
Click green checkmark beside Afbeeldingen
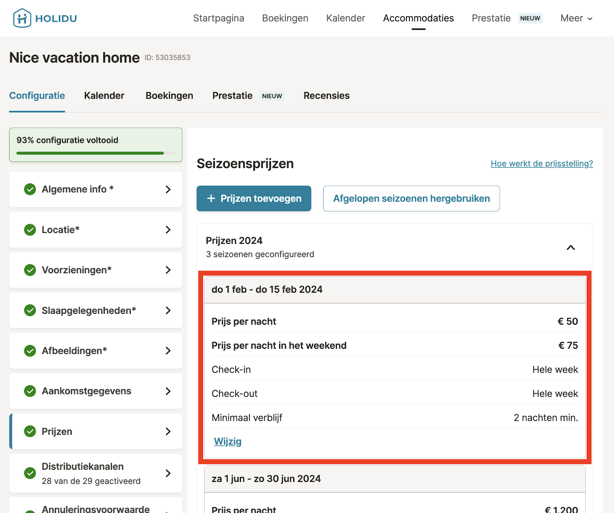pos(30,351)
